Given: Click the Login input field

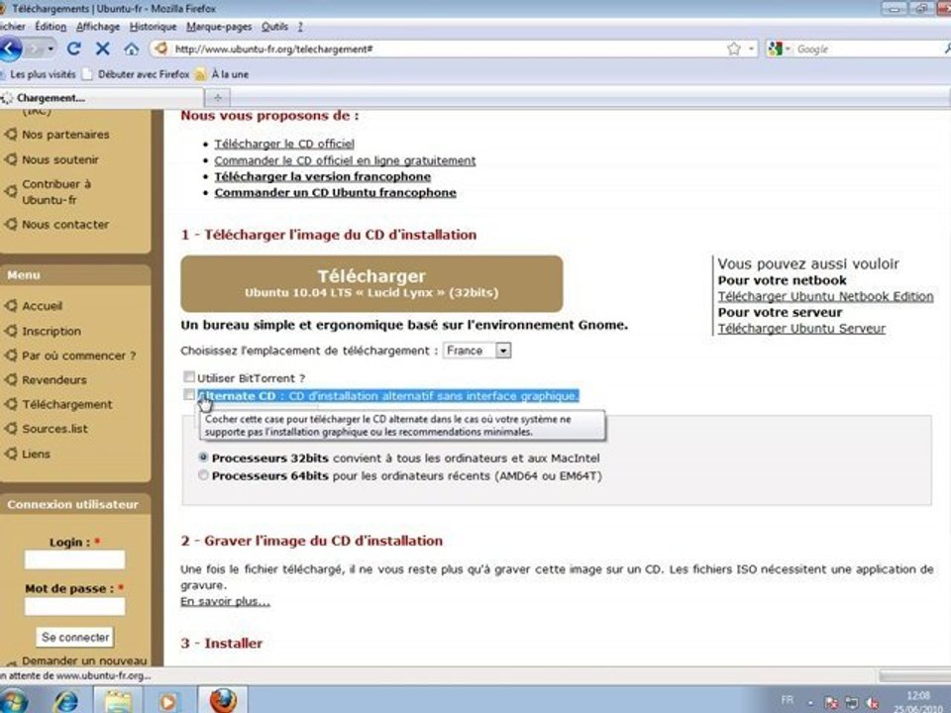Looking at the screenshot, I should (74, 560).
